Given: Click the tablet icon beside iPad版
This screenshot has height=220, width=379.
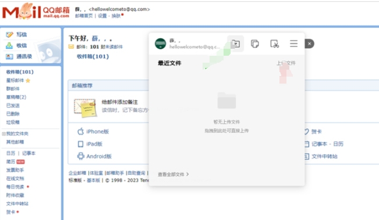Looking at the screenshot, I should coord(80,144).
